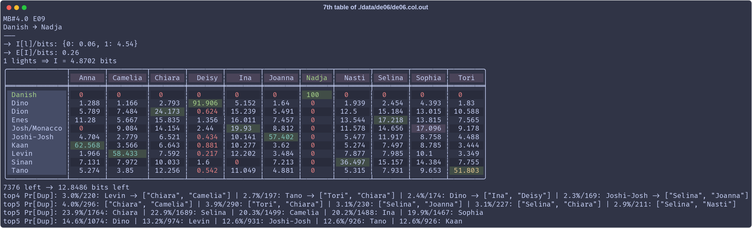Screen dimensions: 752x228
Task: Click the 91.906 cell in Dino row
Action: [205, 103]
